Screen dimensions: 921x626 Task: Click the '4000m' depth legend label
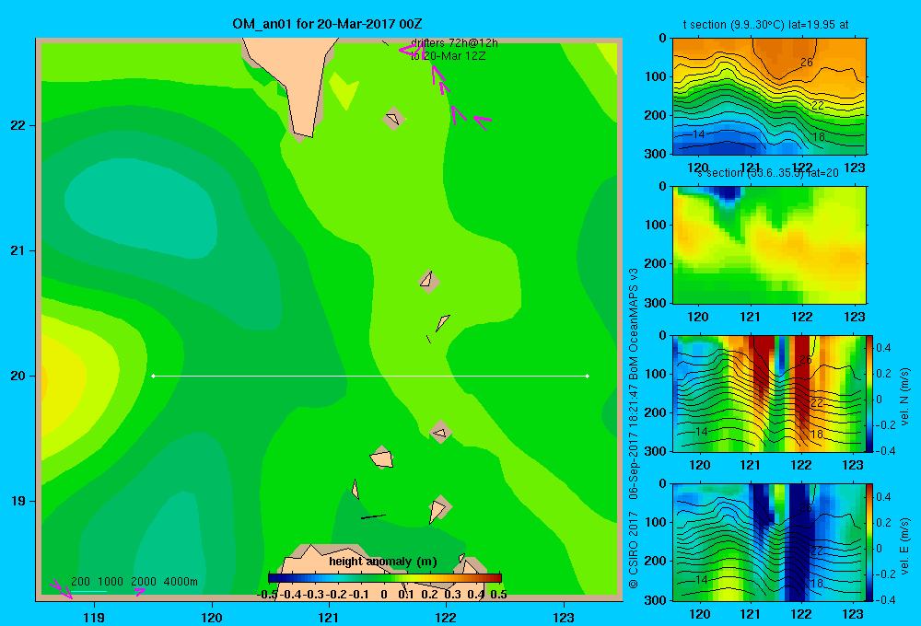point(181,582)
